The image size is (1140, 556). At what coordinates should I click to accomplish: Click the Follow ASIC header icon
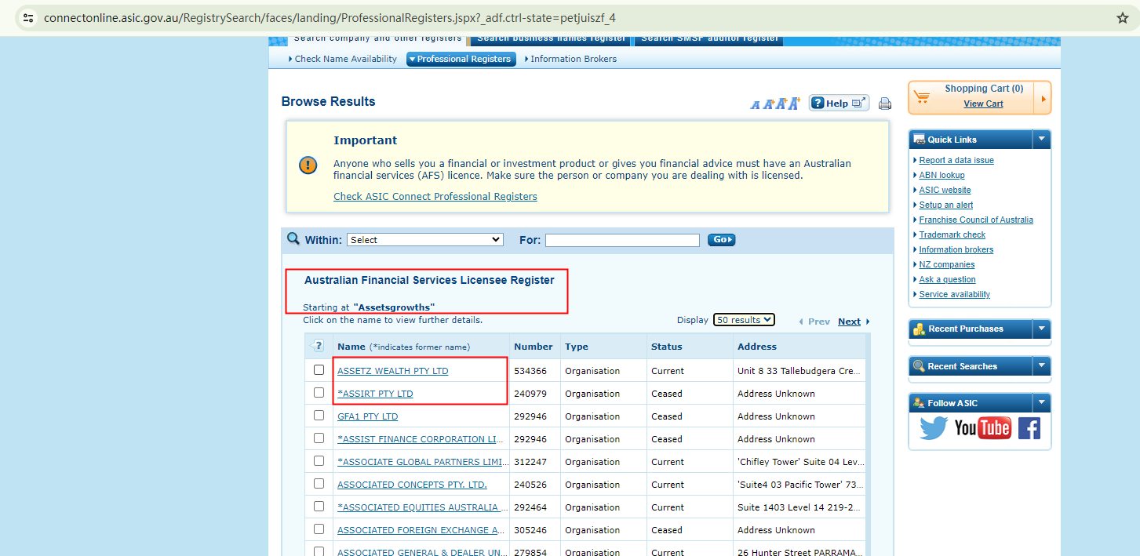pos(919,403)
